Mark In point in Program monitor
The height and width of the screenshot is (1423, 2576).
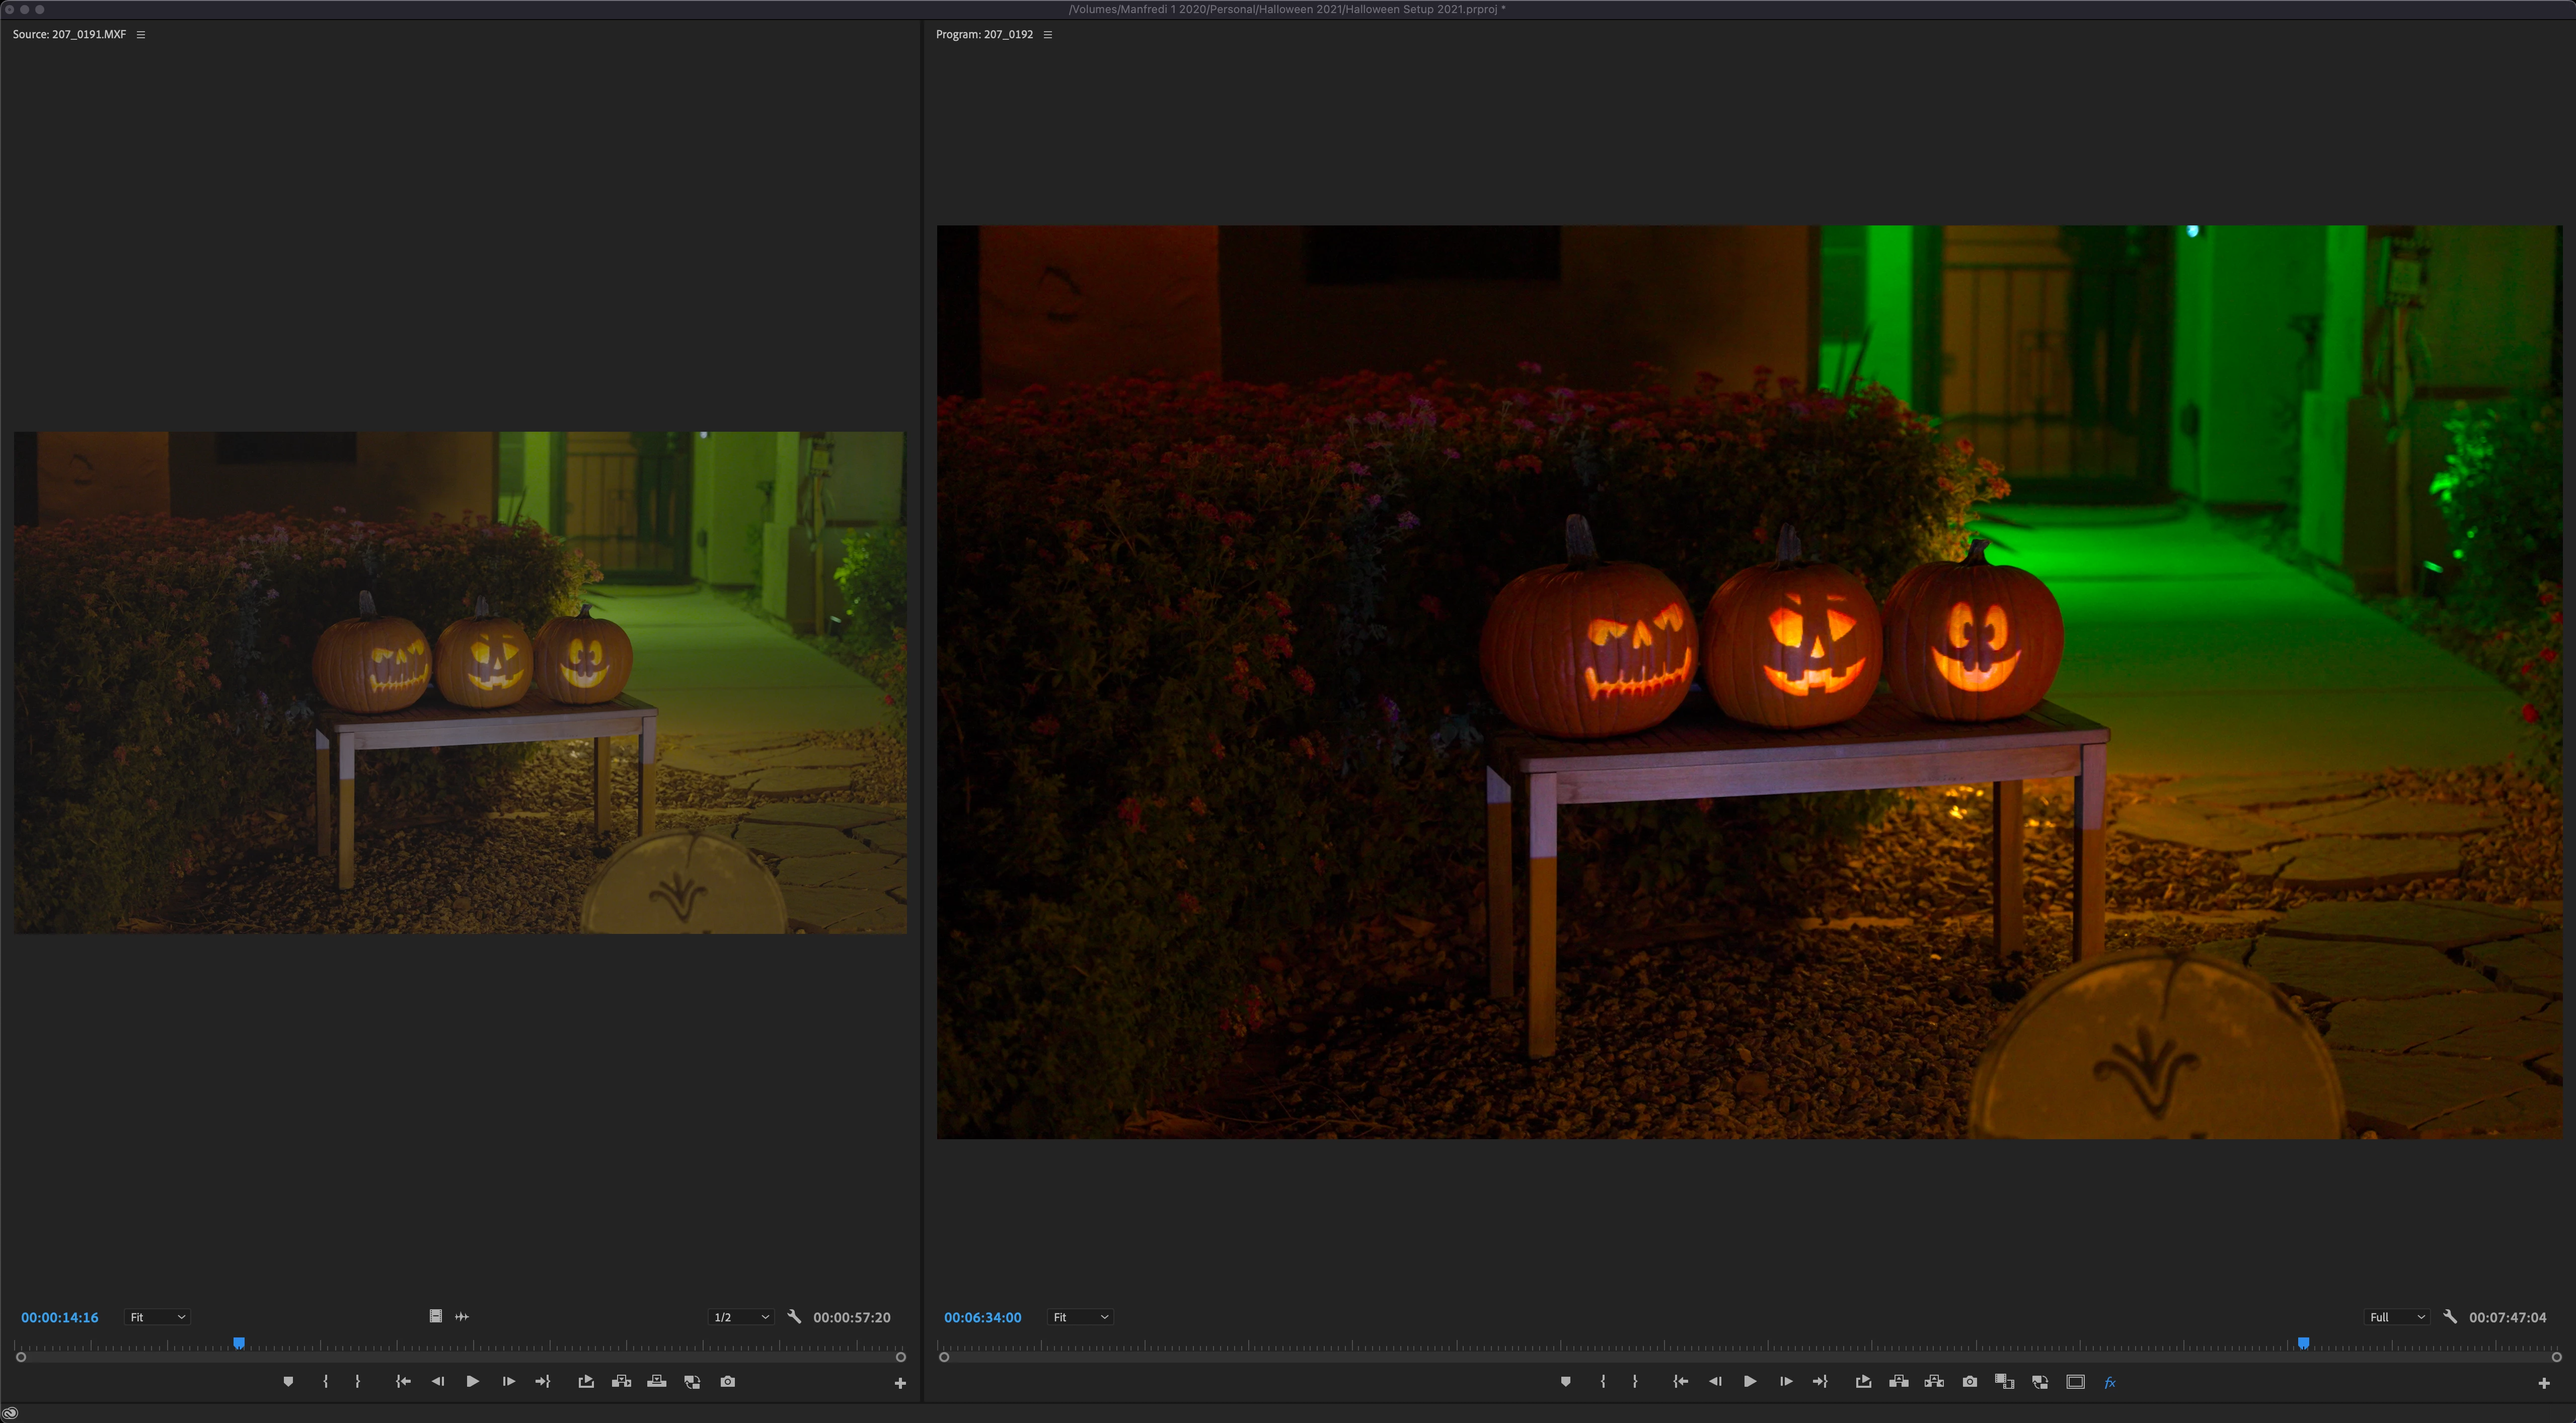click(1602, 1381)
